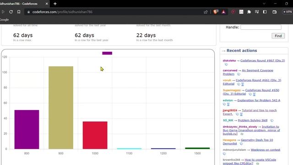Viewport: 293px width, 165px height.
Task: Click the cyan 1100 rating bar
Action: pyautogui.click(x=129, y=148)
